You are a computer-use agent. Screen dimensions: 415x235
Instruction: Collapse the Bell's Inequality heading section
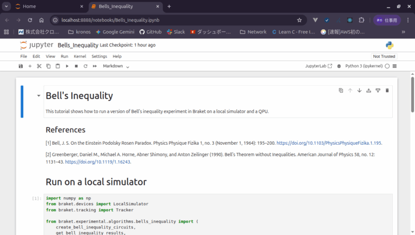[x=39, y=96]
